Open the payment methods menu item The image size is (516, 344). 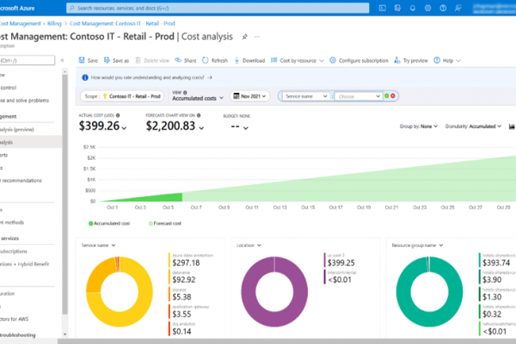[12, 223]
